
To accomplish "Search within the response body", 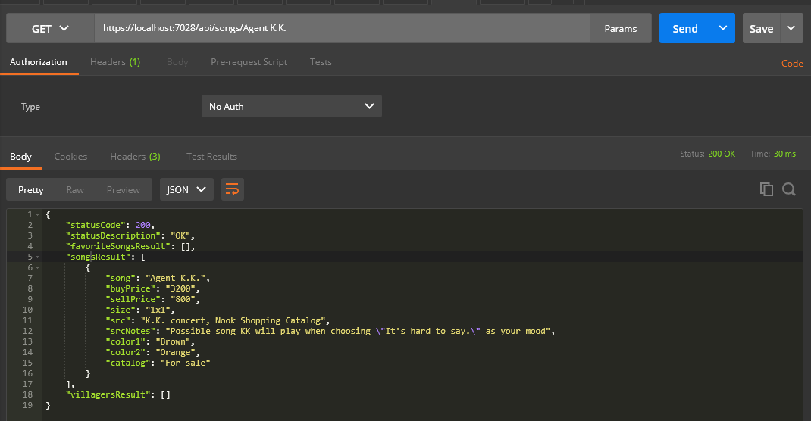I will point(789,189).
